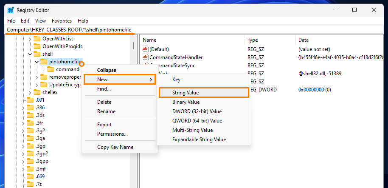Collapse the shell key
This screenshot has width=388, height=188.
tap(30, 54)
